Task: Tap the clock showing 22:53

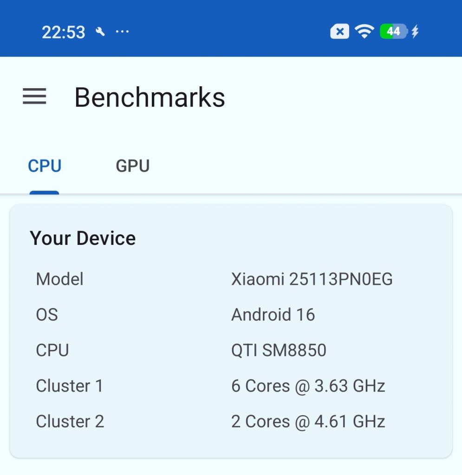Action: point(63,32)
